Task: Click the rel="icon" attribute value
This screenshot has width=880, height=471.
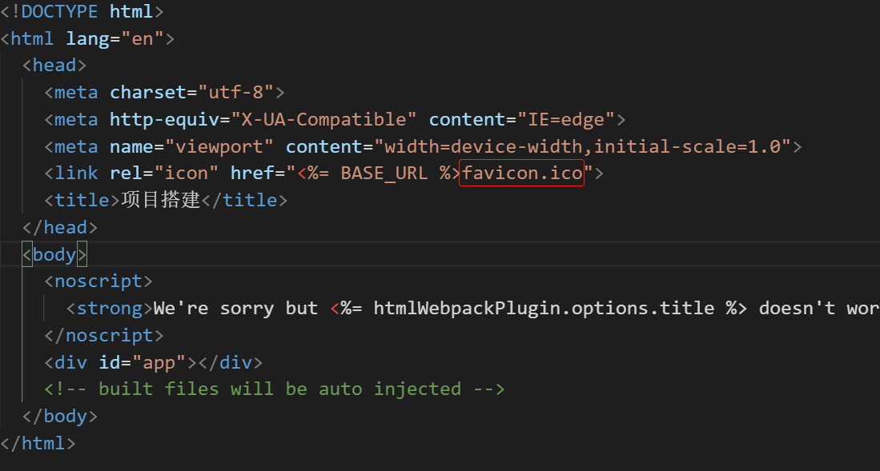Action: click(x=187, y=174)
